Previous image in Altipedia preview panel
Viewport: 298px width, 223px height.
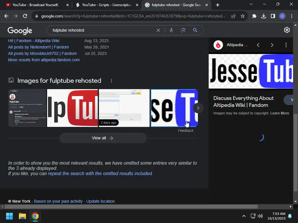258,45
